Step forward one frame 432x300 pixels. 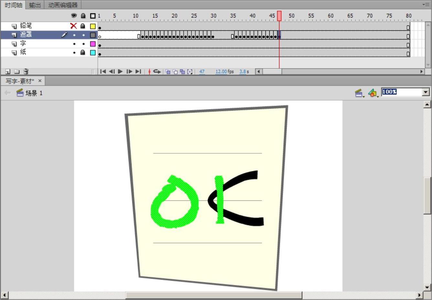129,71
